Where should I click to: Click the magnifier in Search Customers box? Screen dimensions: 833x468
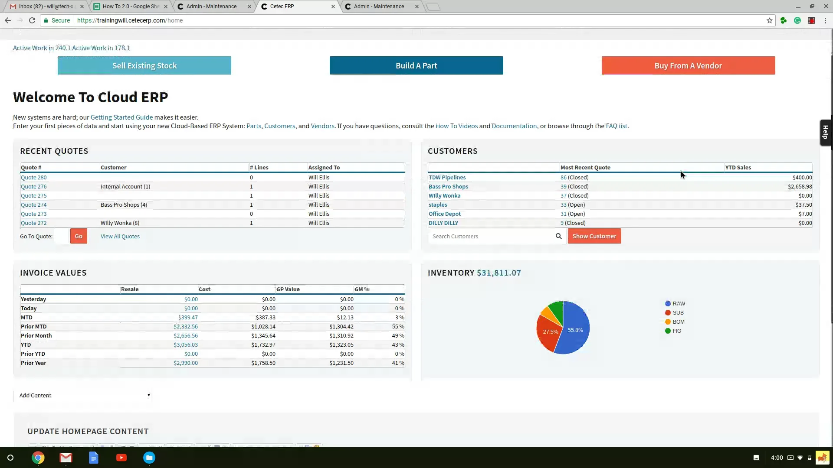tap(559, 236)
